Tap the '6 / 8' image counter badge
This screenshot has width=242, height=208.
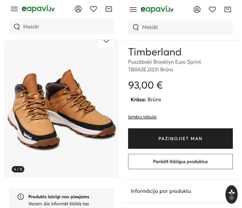point(18,169)
